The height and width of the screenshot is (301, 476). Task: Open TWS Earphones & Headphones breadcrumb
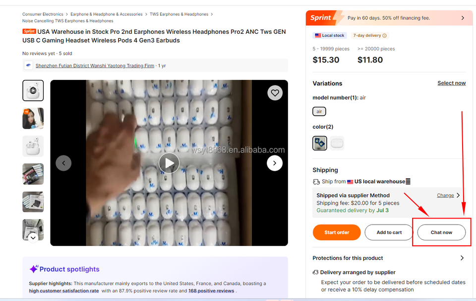[179, 14]
